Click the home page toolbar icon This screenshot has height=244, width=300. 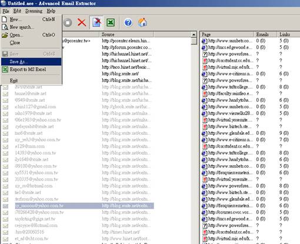pos(142,22)
